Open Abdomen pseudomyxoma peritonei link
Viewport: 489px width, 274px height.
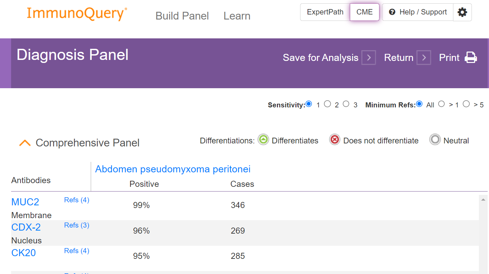coord(173,169)
